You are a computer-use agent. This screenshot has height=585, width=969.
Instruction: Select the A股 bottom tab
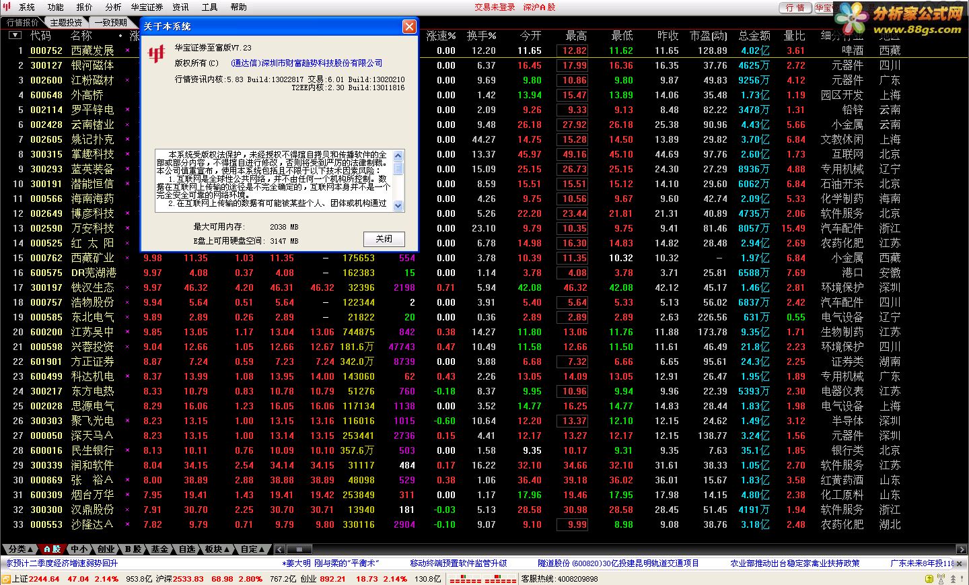coord(52,549)
